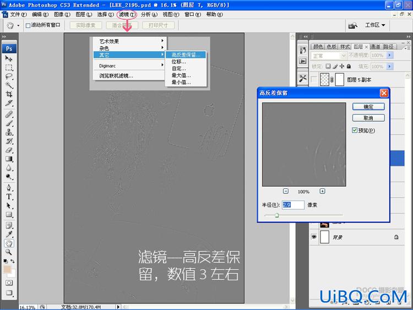The image size is (413, 310).
Task: Open the Image menu
Action: (62, 14)
